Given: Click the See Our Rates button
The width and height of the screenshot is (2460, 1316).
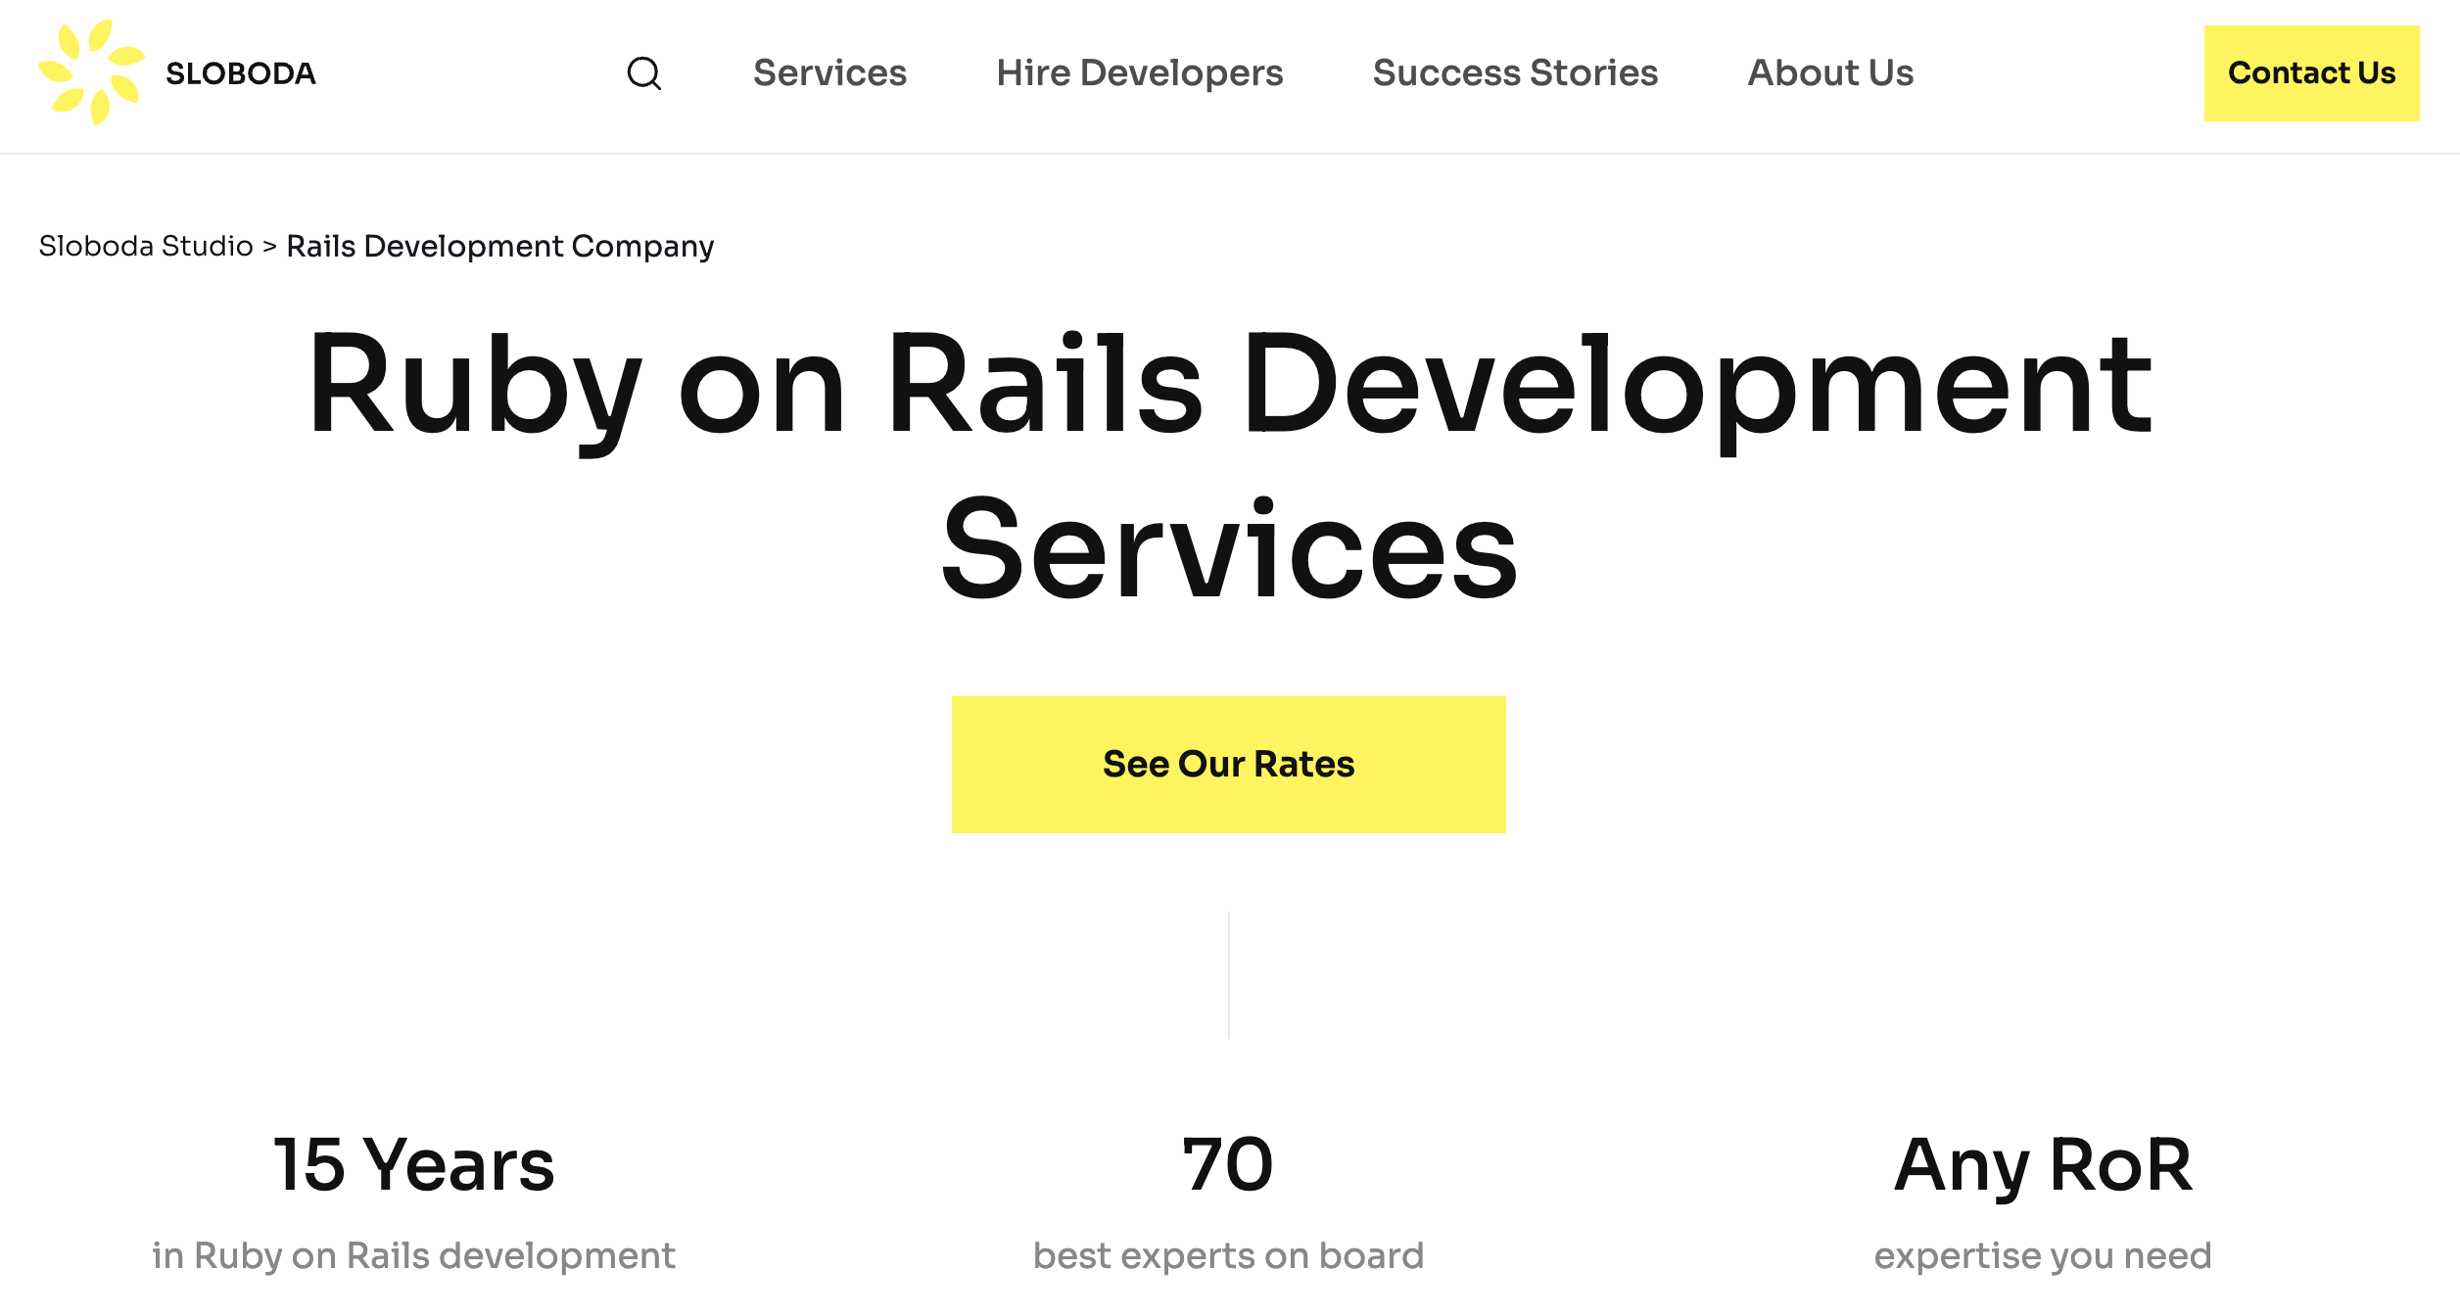Looking at the screenshot, I should 1228,765.
